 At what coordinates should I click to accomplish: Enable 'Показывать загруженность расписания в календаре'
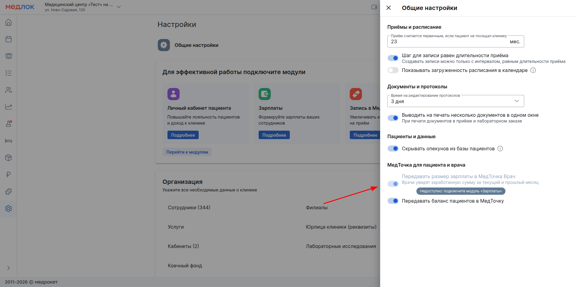click(x=393, y=70)
